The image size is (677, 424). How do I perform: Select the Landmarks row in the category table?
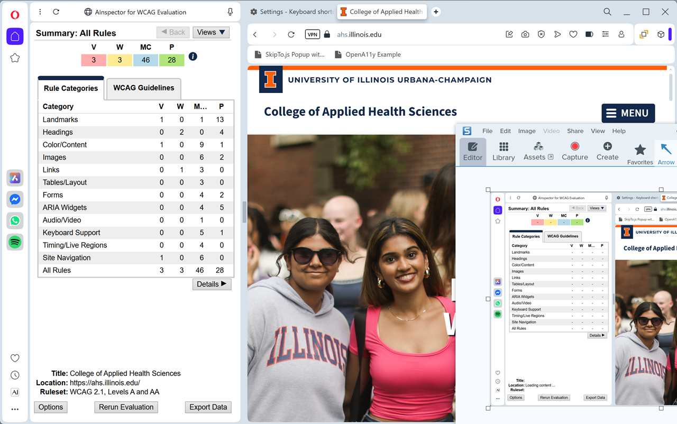(60, 119)
